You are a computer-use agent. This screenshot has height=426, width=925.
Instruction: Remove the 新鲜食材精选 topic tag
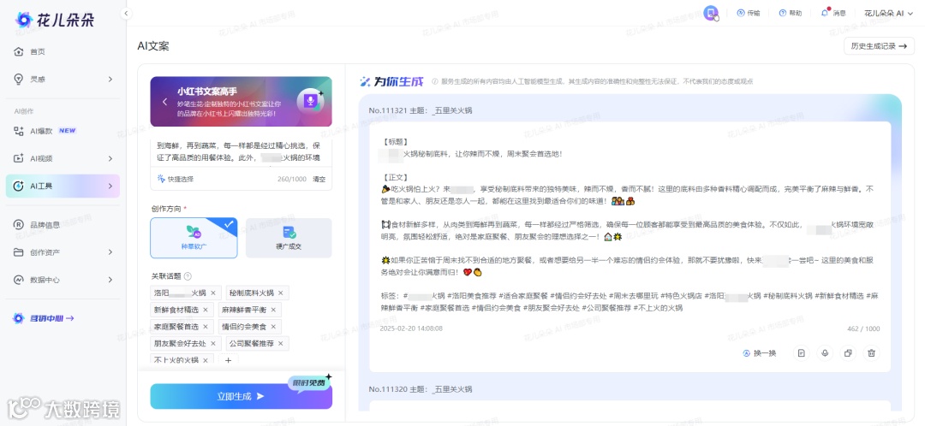(206, 310)
